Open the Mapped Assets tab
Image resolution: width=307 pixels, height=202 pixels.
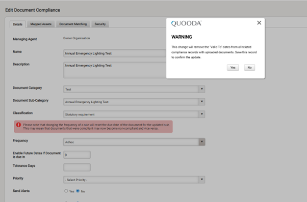point(41,24)
